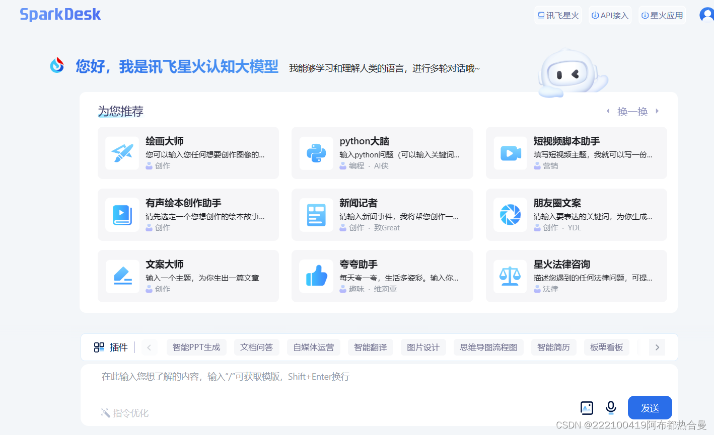The height and width of the screenshot is (435, 714).
Task: Select the 智能翻译 plugin
Action: pyautogui.click(x=371, y=347)
